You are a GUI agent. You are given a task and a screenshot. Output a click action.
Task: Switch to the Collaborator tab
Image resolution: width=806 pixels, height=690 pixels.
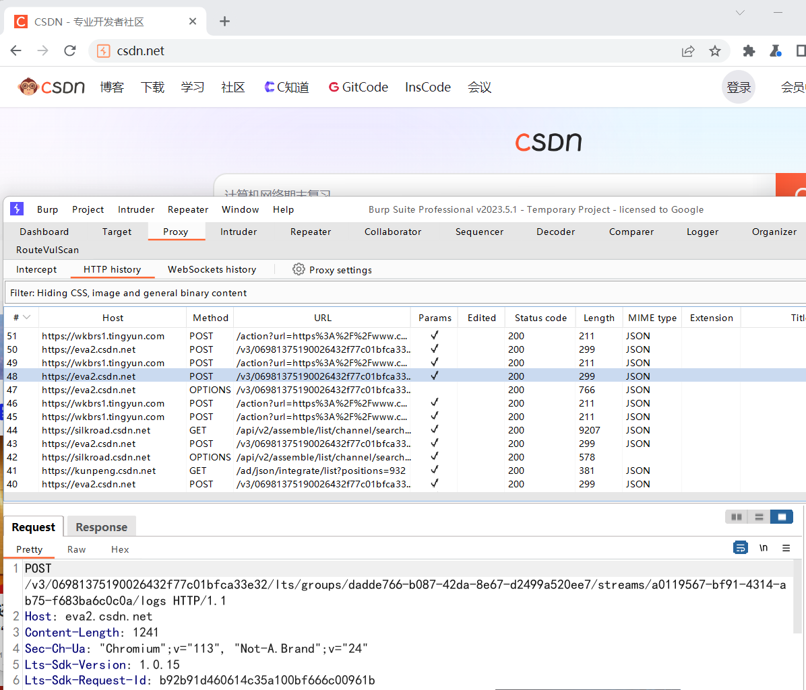(393, 232)
